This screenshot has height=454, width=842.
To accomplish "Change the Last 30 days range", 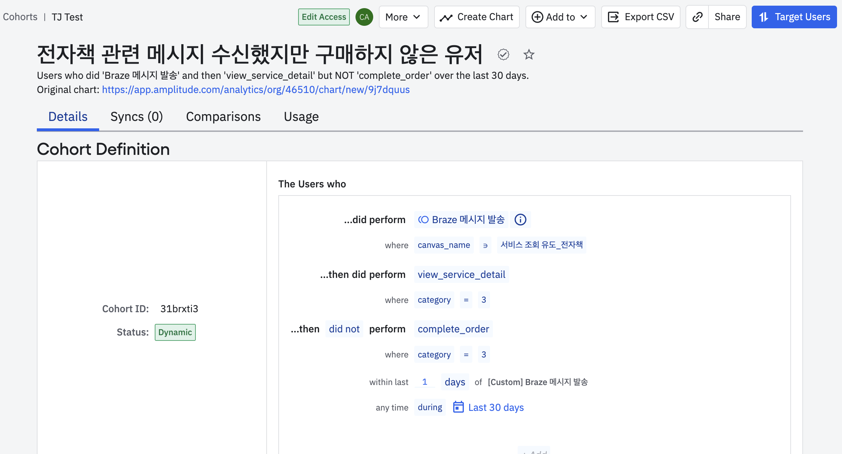I will click(x=496, y=407).
